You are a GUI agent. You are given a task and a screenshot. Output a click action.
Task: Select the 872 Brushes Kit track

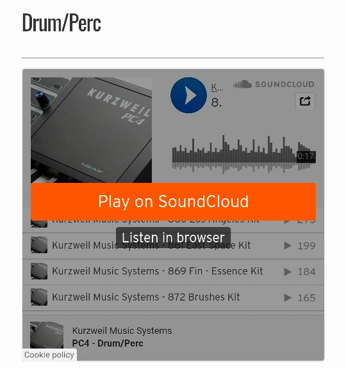point(145,297)
